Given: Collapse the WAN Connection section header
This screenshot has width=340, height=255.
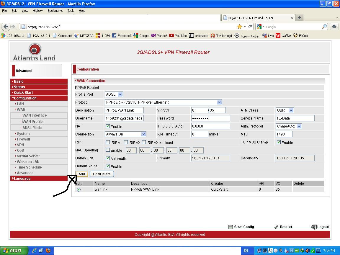Looking at the screenshot, I should pos(90,81).
